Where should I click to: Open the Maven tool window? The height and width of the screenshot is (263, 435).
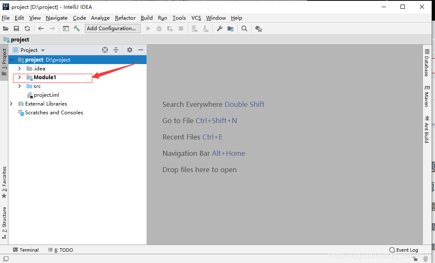tap(427, 96)
